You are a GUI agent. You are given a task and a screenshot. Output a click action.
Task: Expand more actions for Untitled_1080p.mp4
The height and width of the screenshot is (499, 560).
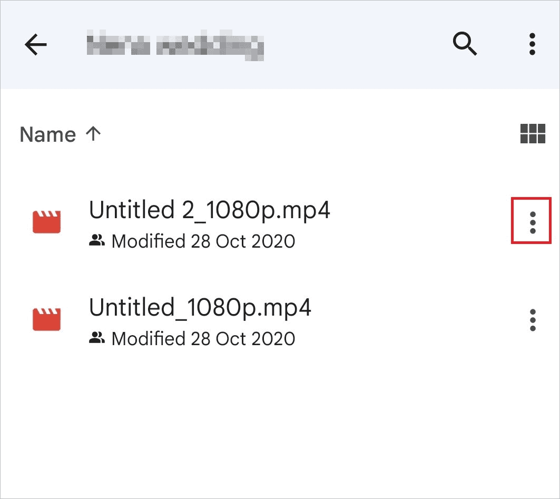click(x=532, y=320)
